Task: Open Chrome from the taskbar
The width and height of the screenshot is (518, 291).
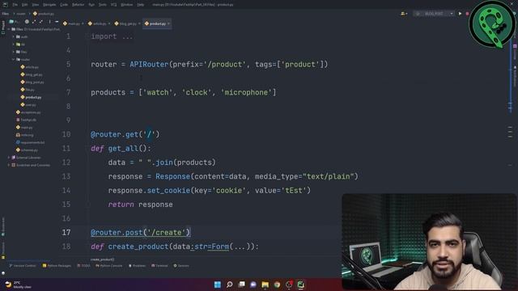Action: point(277,285)
